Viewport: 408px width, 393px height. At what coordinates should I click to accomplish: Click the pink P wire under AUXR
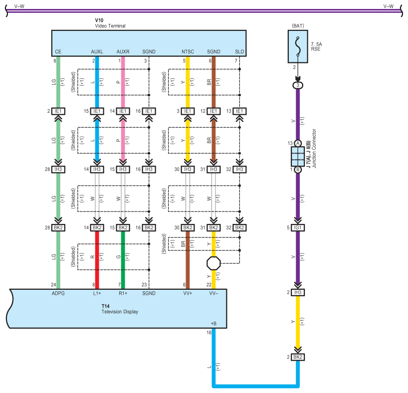point(123,82)
